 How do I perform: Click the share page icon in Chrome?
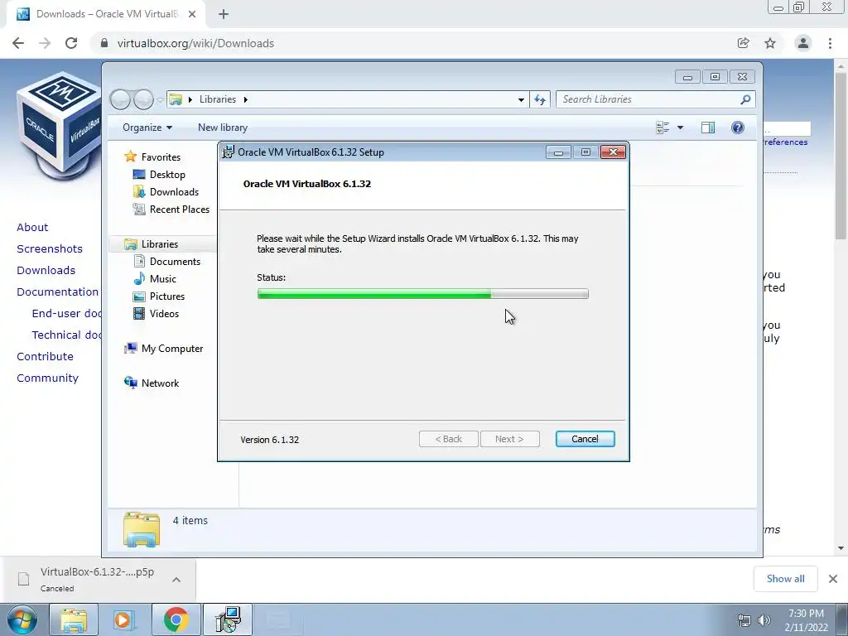click(x=743, y=43)
